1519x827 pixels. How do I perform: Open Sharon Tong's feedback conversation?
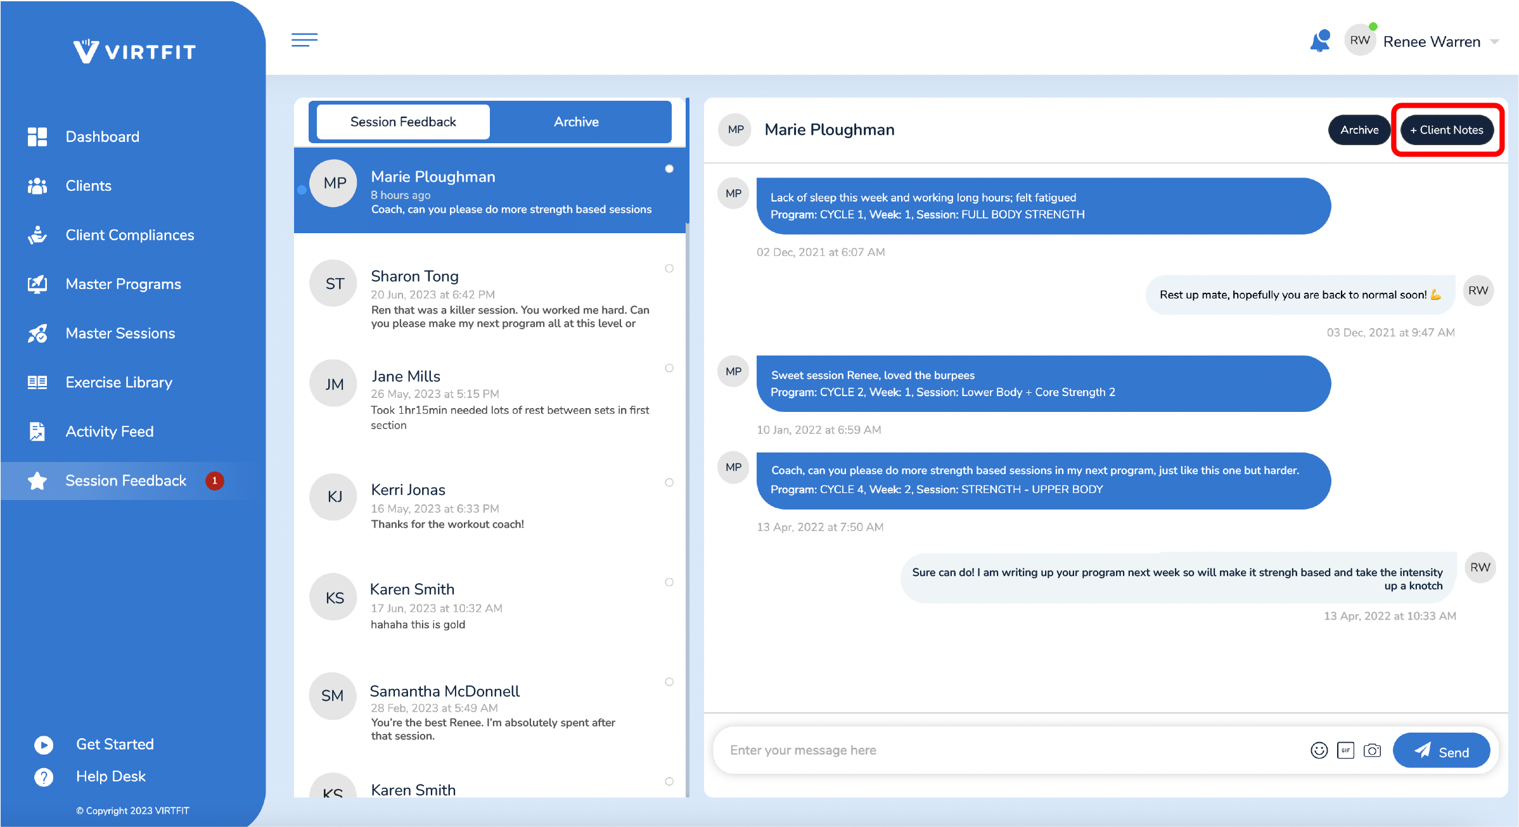click(490, 296)
